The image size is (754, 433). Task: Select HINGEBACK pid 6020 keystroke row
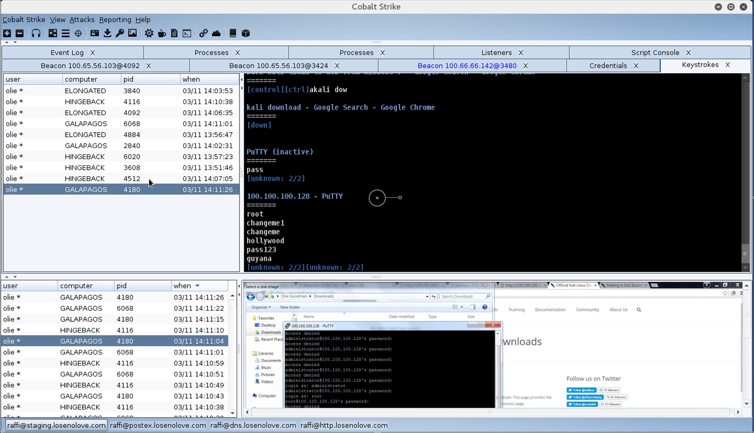click(x=121, y=156)
